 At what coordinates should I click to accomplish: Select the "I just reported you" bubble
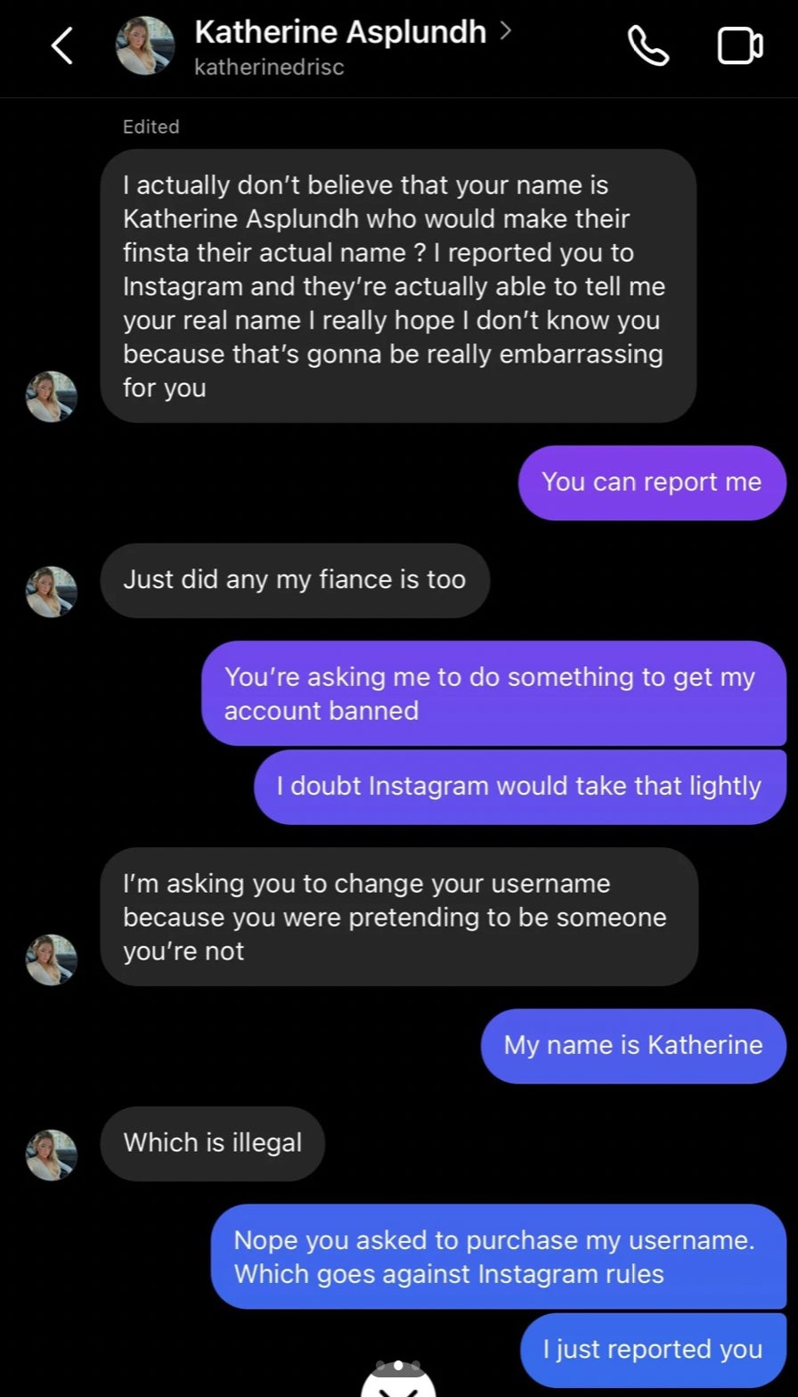pyautogui.click(x=653, y=1349)
